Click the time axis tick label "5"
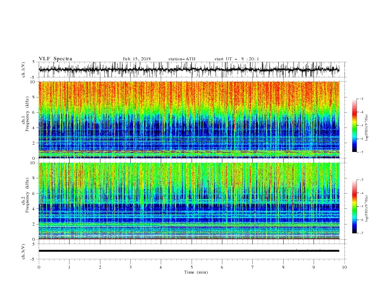This screenshot has height=300, width=388. click(192, 267)
